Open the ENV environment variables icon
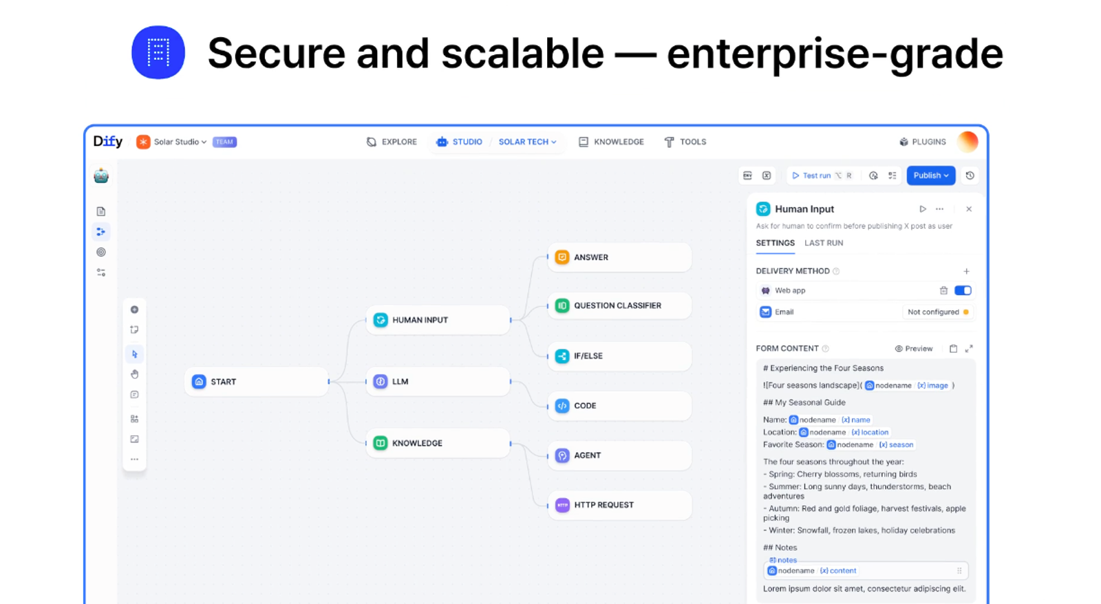The width and height of the screenshot is (1101, 604). 747,175
